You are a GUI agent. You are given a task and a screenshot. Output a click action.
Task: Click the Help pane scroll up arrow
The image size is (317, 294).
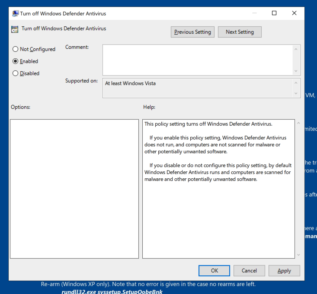tap(298, 123)
